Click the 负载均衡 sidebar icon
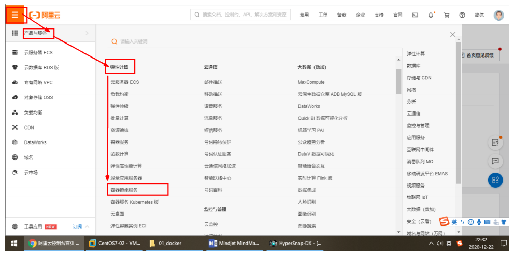 click(15, 112)
